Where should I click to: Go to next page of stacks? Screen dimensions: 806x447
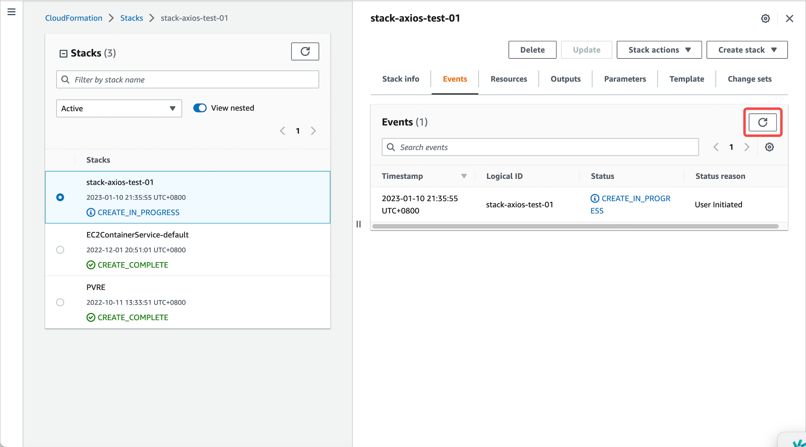(313, 131)
